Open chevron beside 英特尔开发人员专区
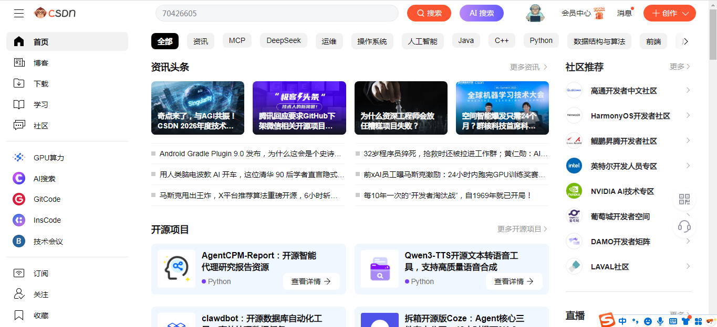This screenshot has width=717, height=327. click(688, 166)
